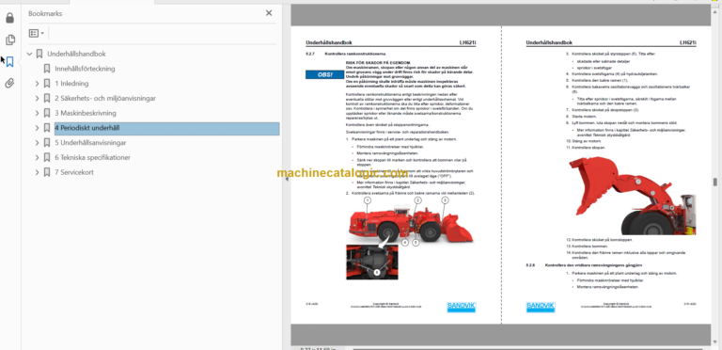Click the vertical scrollbar thumb of document
The height and width of the screenshot is (350, 722).
[715, 182]
